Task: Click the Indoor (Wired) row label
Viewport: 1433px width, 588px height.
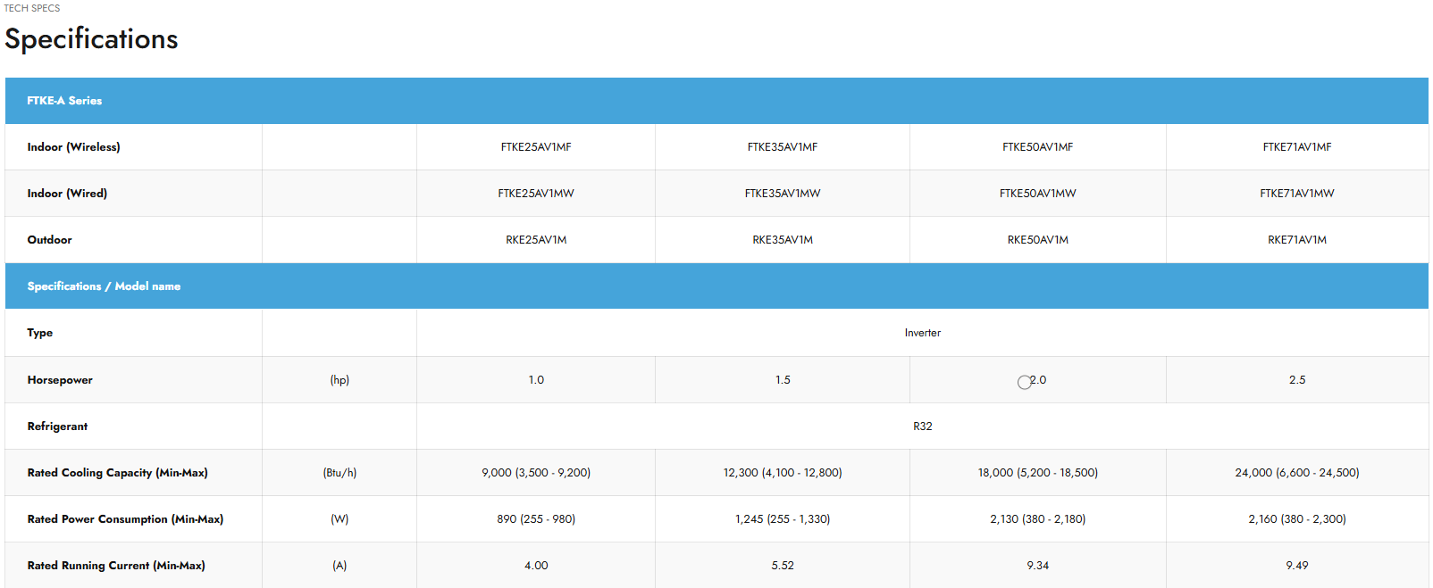Action: pos(67,194)
